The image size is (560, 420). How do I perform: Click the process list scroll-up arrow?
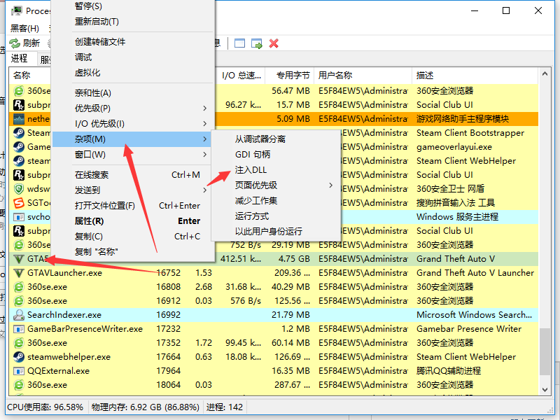[545, 74]
